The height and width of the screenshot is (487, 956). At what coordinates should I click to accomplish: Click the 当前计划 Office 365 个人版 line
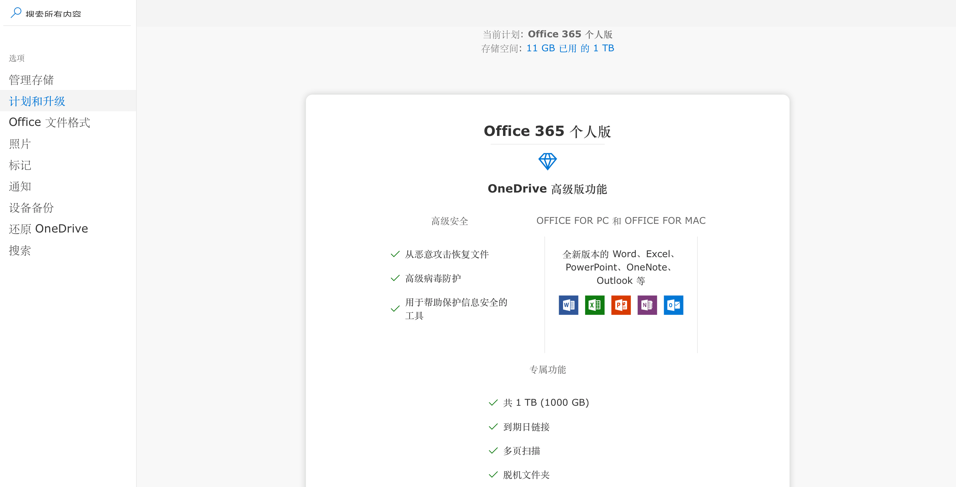tap(547, 34)
